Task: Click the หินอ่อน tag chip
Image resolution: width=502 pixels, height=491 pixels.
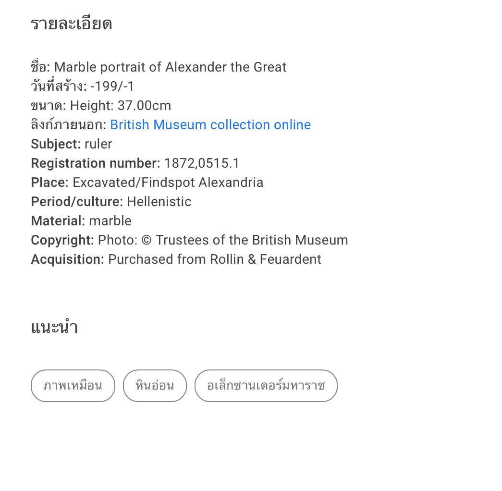Action: coord(155,386)
